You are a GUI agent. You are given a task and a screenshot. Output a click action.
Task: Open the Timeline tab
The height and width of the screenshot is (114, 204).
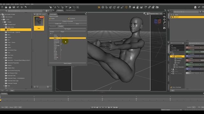(x=4, y=94)
